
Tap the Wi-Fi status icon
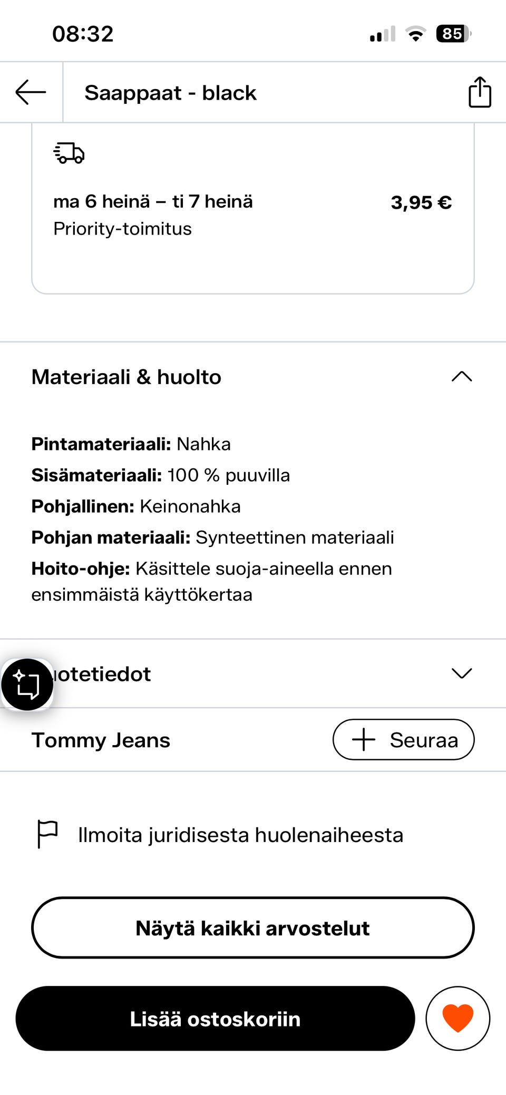point(416,34)
